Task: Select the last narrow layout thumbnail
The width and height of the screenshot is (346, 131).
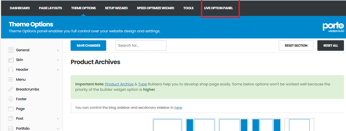Action: (299, 125)
